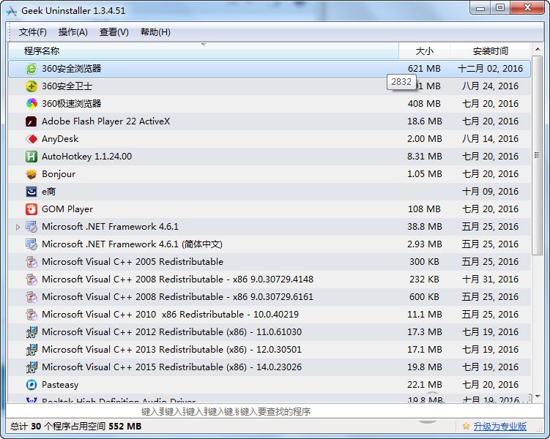Click the vertical scrollbar thumb
This screenshot has height=439, width=550.
pos(538,156)
